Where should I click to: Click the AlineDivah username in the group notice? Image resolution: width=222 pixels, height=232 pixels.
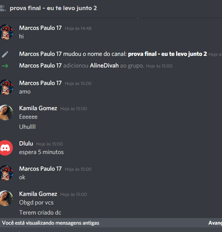104,66
